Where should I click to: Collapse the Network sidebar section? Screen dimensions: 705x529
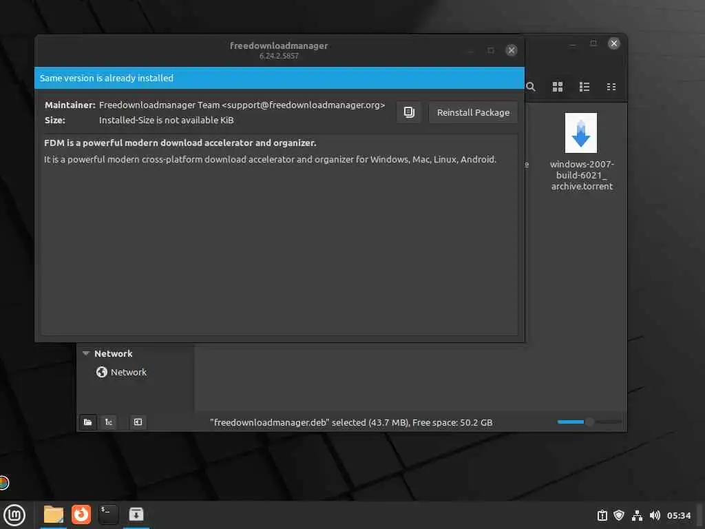pos(86,353)
